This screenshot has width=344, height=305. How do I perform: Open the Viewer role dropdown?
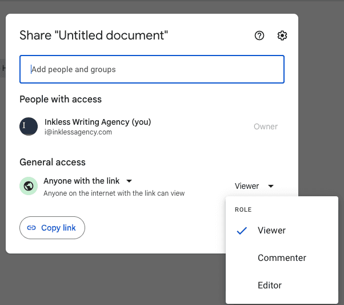[254, 186]
